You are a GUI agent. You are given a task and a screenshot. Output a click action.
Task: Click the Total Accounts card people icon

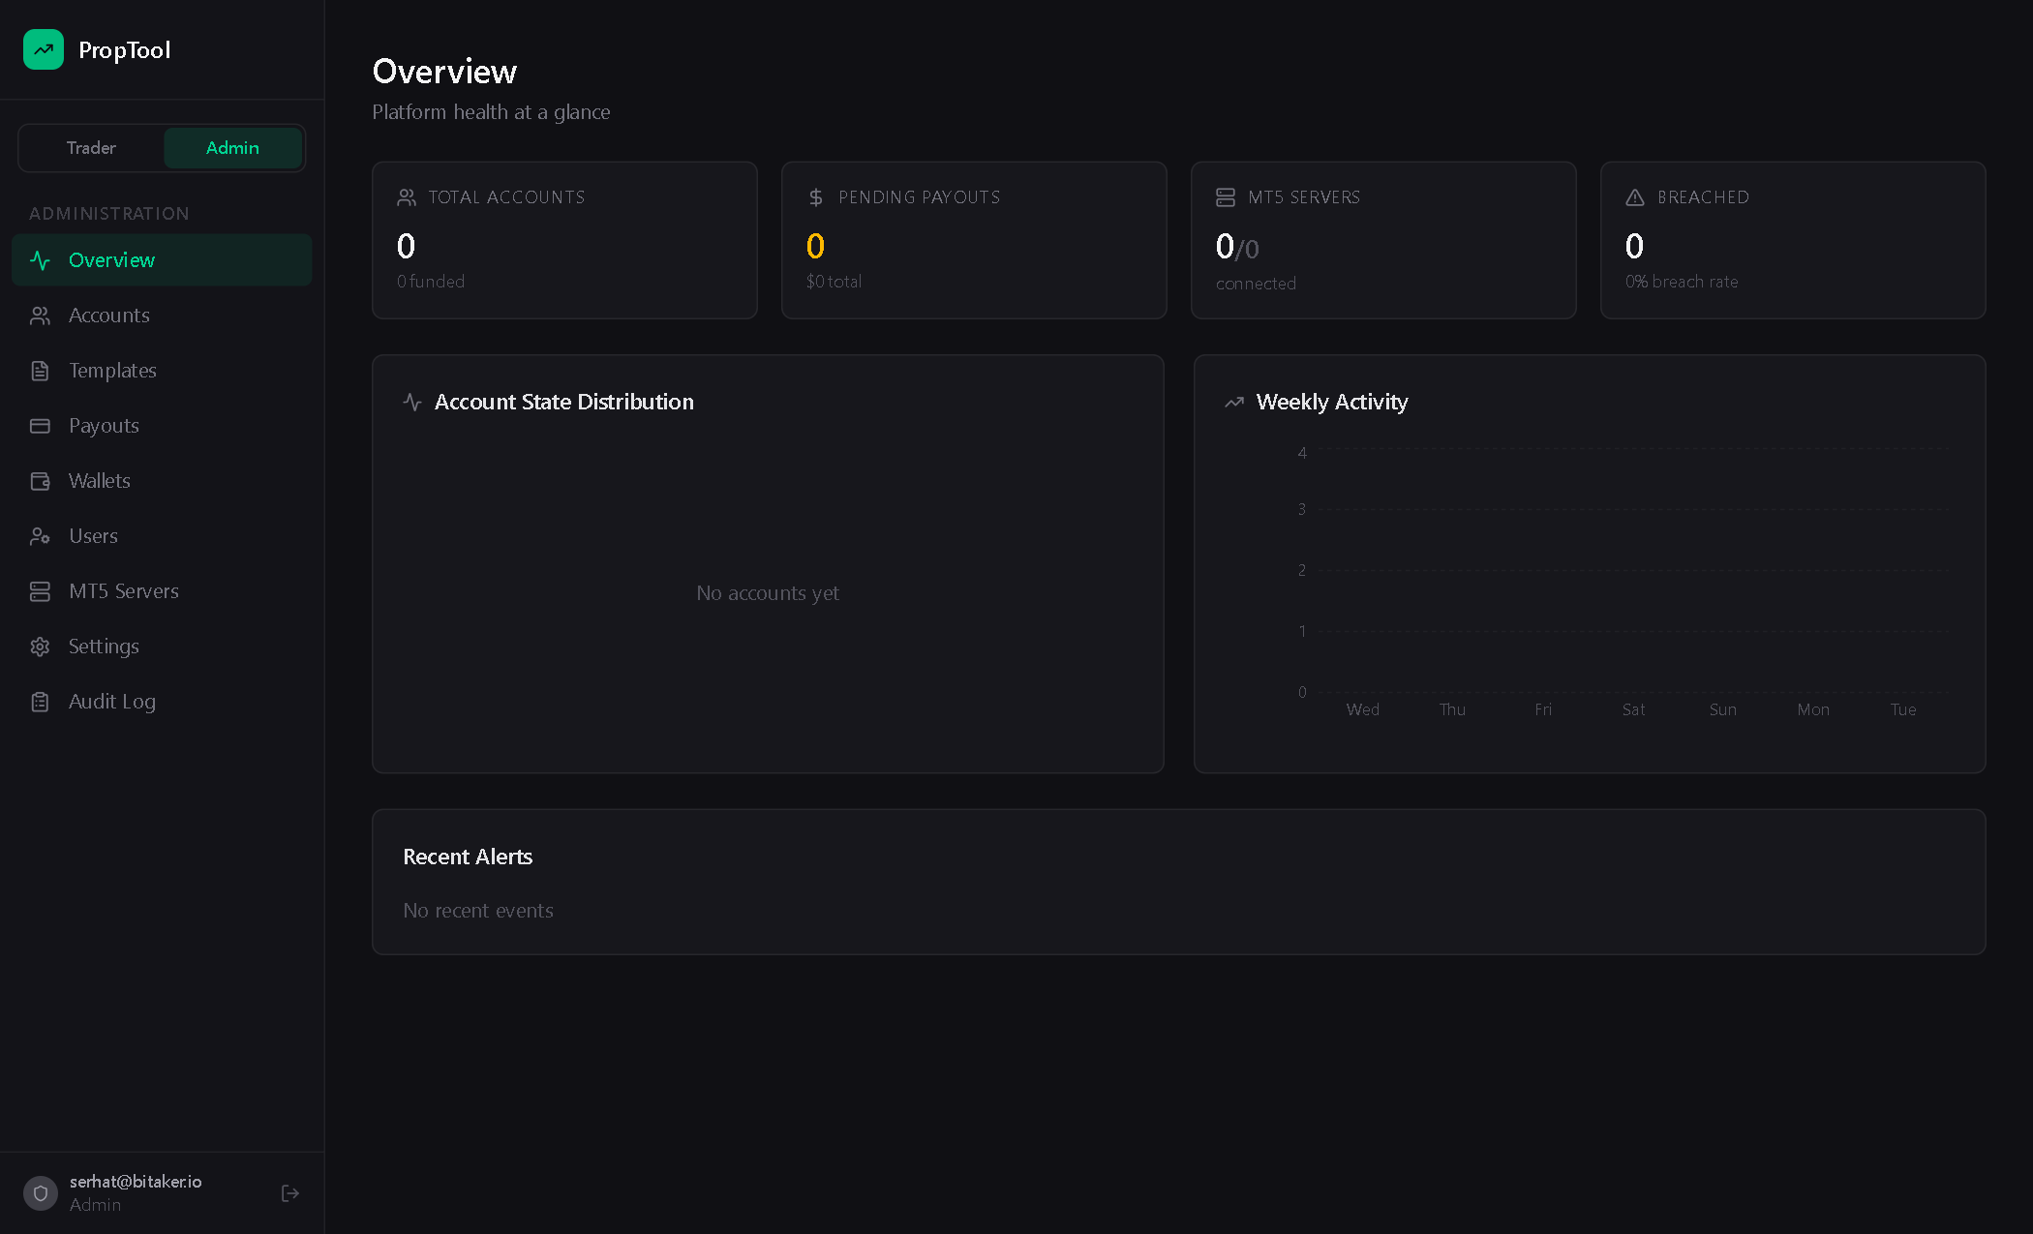point(407,197)
